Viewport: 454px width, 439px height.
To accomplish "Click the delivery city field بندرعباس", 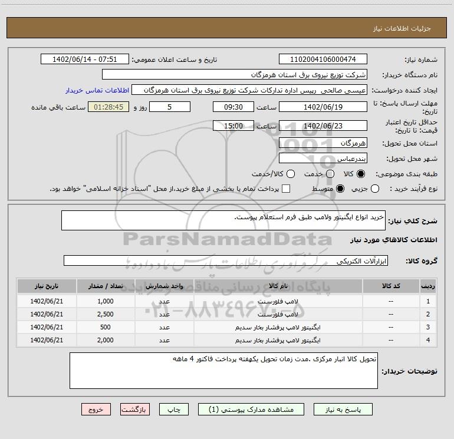I will pyautogui.click(x=323, y=159).
